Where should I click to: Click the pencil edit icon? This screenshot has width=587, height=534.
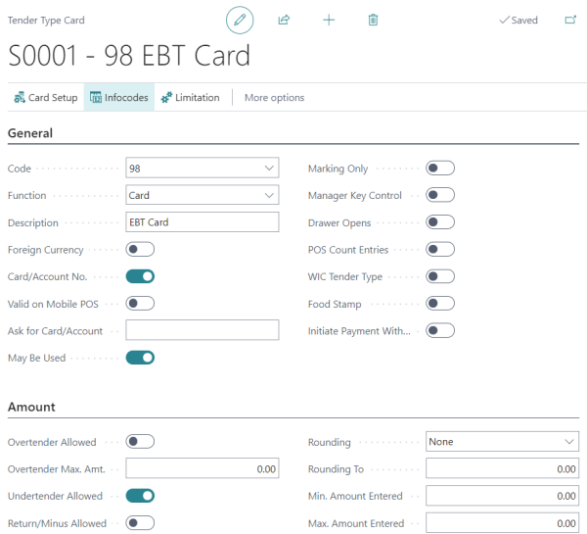click(x=240, y=20)
